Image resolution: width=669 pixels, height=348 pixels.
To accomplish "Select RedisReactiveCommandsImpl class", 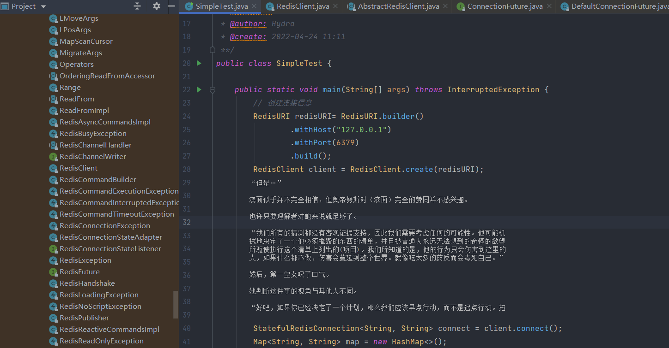I will click(109, 330).
